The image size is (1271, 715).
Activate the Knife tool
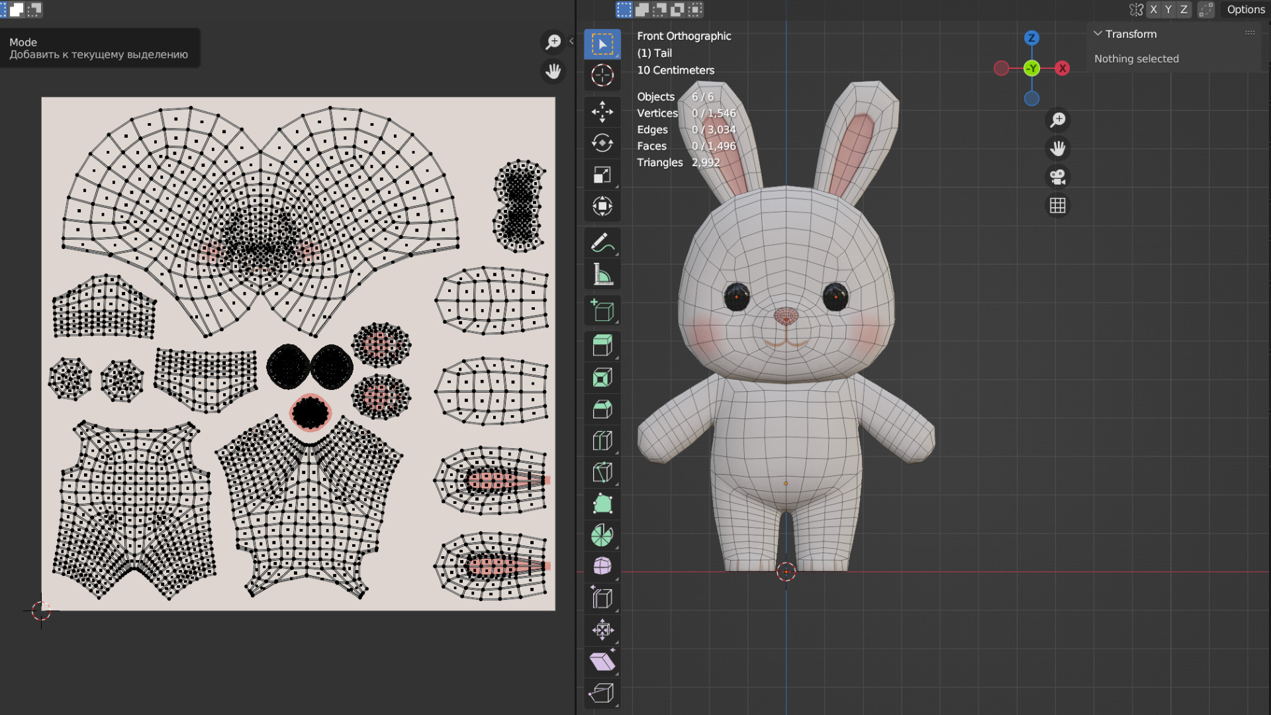(602, 473)
